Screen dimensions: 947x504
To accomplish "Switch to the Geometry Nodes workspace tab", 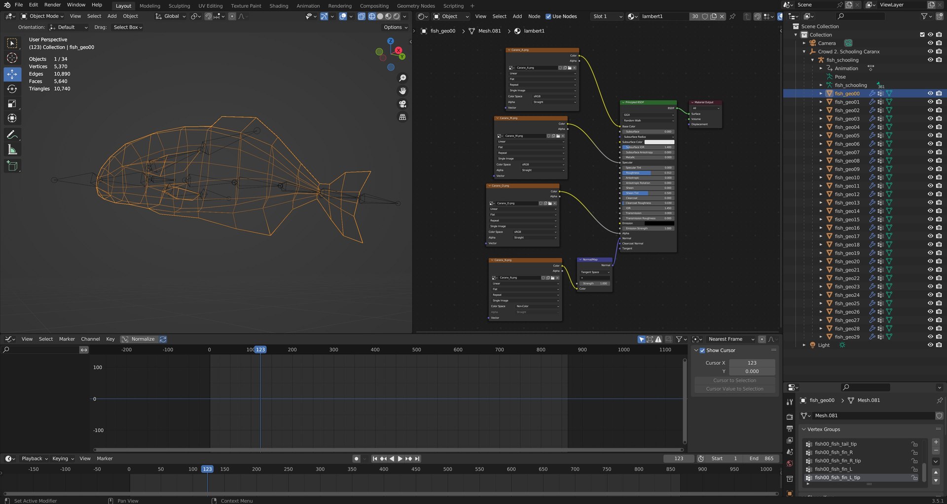I will [x=416, y=6].
